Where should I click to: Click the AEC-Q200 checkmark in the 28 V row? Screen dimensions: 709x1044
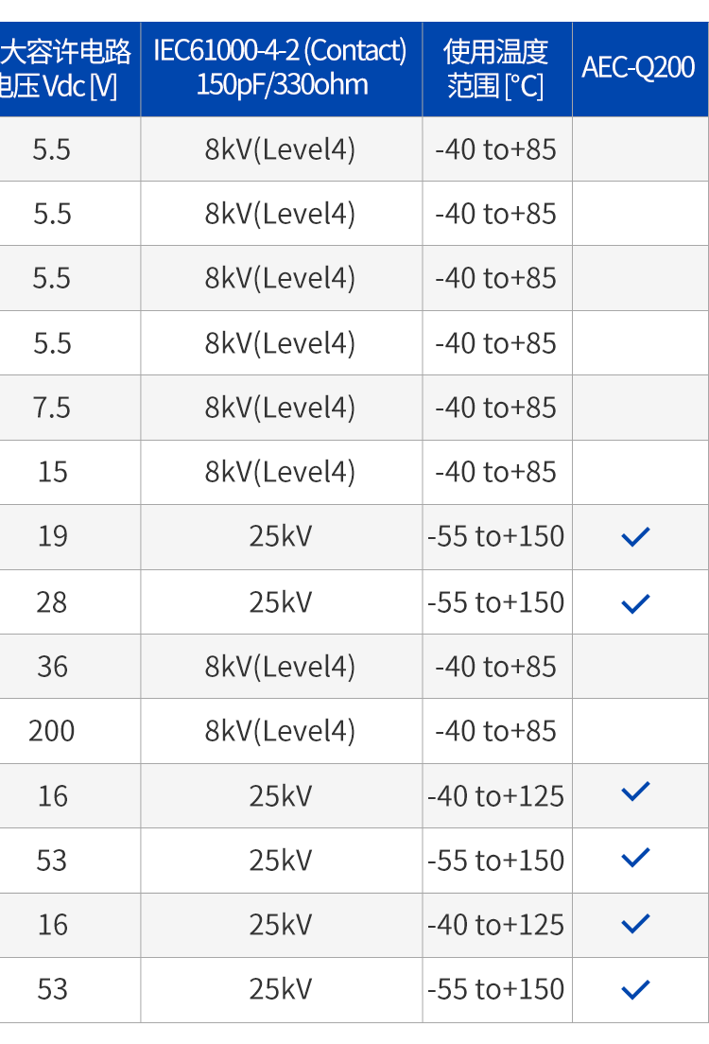coord(635,602)
